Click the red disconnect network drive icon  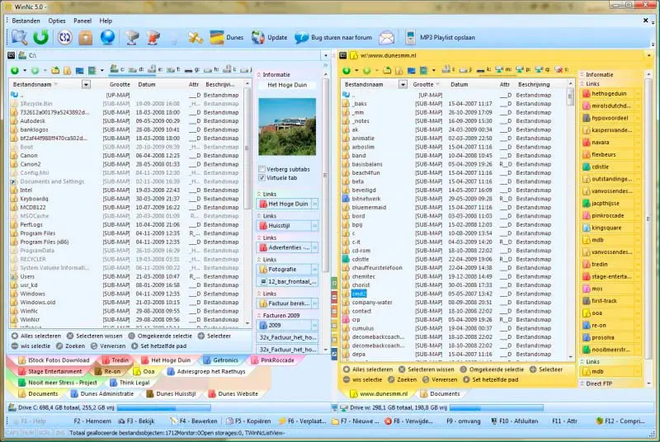(153, 37)
